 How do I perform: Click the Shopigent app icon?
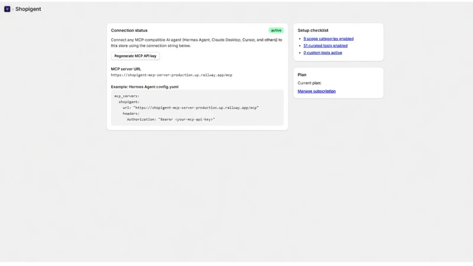(7, 9)
